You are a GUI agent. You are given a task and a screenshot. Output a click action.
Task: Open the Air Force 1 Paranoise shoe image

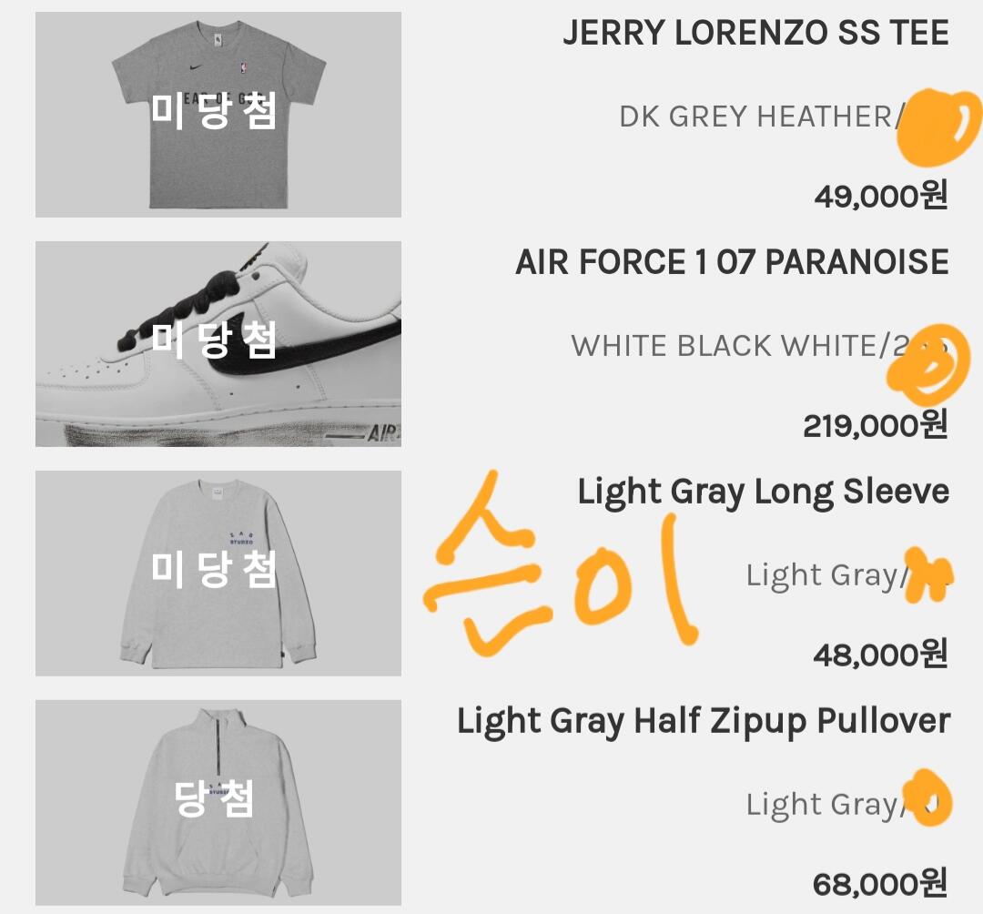click(x=218, y=344)
